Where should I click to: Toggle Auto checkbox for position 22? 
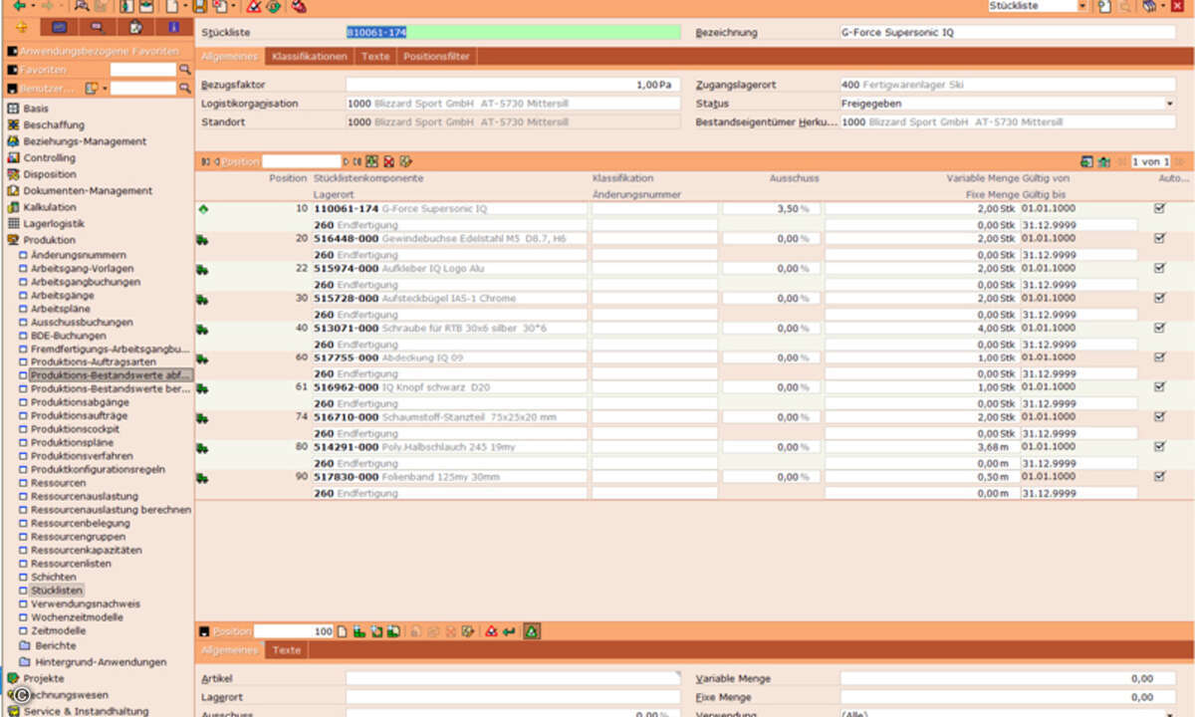click(1159, 268)
